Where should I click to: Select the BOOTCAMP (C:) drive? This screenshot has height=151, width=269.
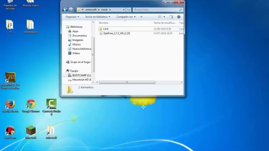82,75
